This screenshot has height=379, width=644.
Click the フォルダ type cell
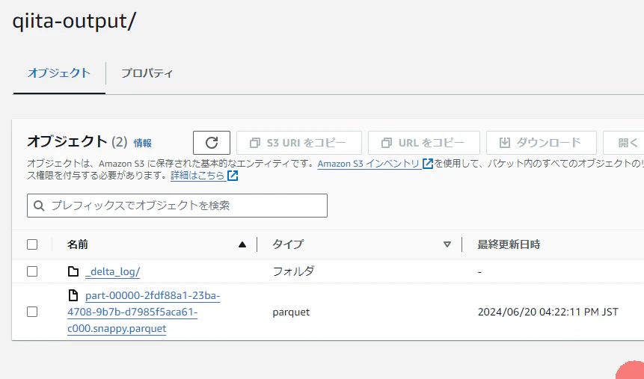pyautogui.click(x=293, y=271)
